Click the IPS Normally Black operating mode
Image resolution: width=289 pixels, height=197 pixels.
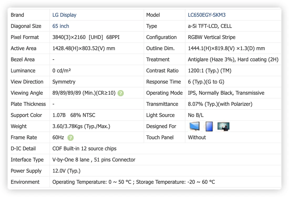coord(226,93)
